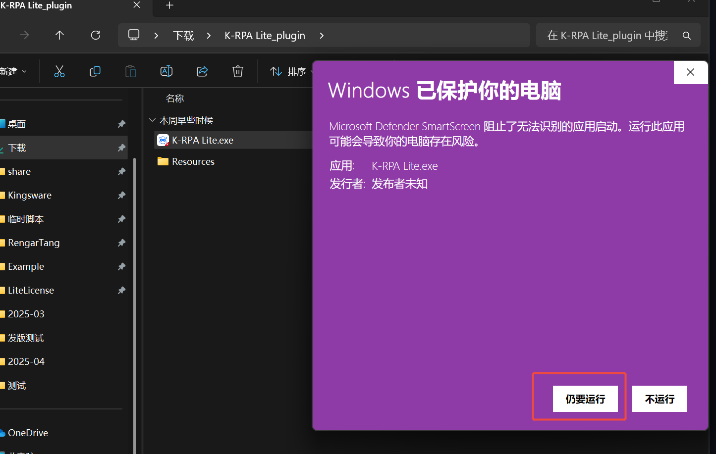Viewport: 716px width, 454px height.
Task: Click the 名称 column header
Action: point(175,99)
